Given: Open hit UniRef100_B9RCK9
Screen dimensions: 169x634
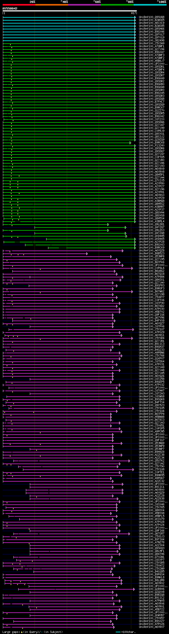Looking at the screenshot, I should click(x=152, y=248).
